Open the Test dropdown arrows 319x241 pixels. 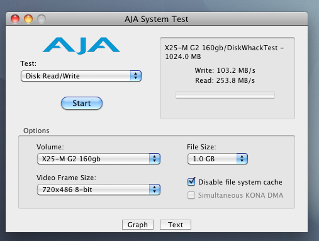pyautogui.click(x=136, y=76)
